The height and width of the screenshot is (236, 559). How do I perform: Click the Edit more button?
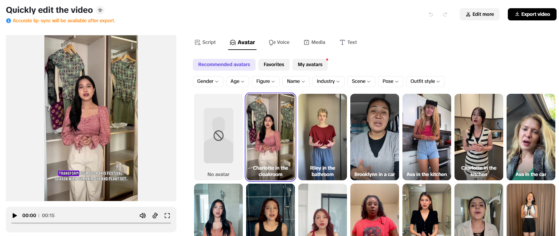(479, 14)
